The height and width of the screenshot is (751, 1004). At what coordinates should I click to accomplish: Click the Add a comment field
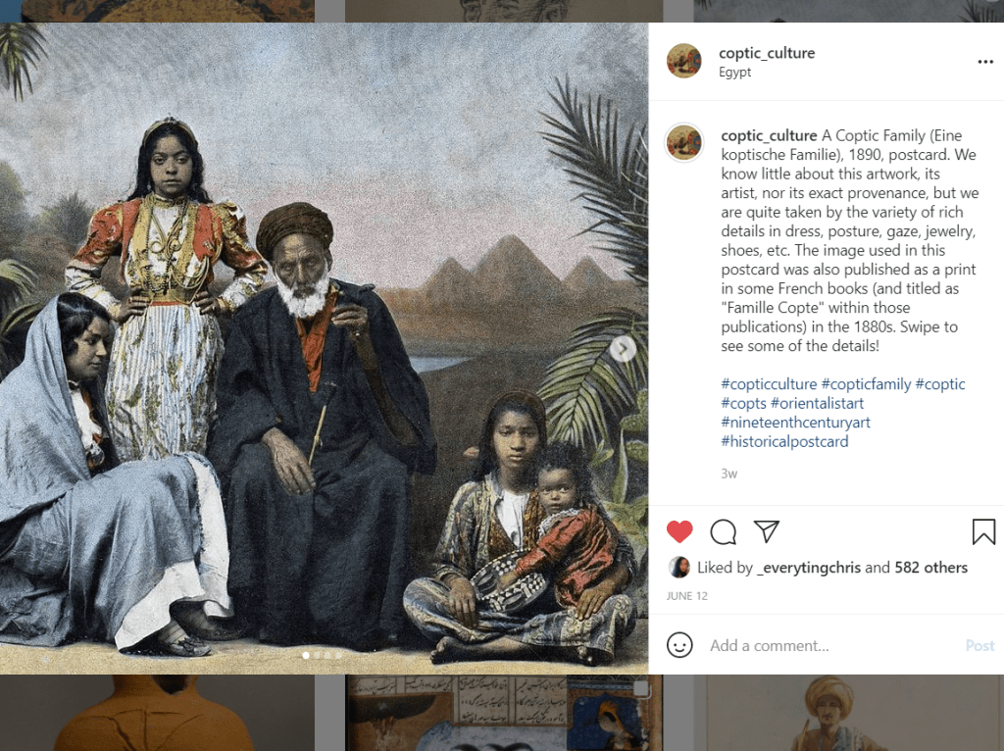click(x=832, y=645)
